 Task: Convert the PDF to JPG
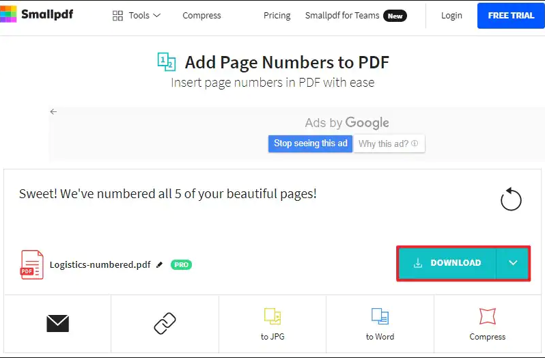pos(272,324)
